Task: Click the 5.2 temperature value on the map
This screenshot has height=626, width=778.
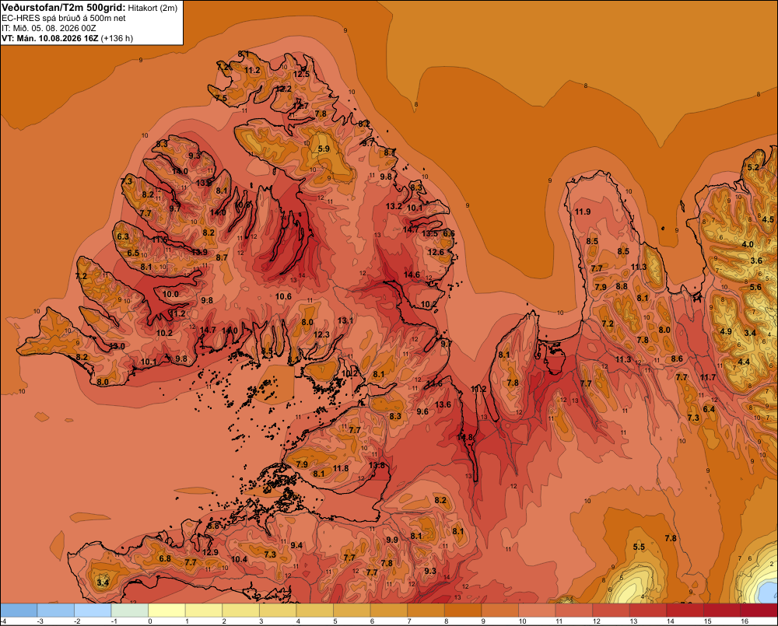Action: [x=753, y=167]
